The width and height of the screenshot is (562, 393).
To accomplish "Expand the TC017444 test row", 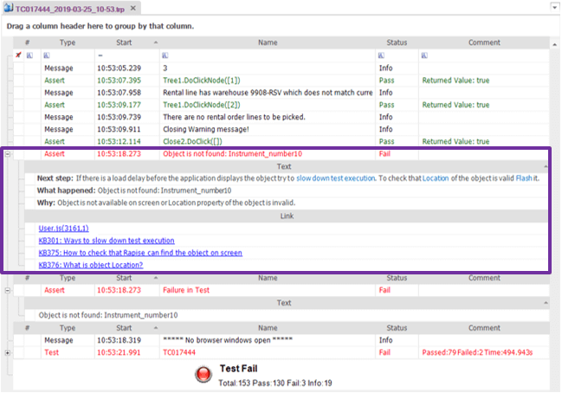I will tap(8, 353).
